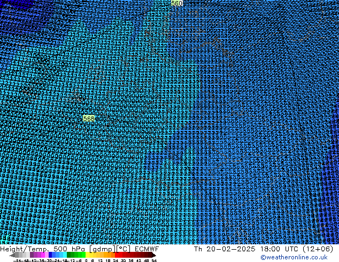This screenshot has width=339, height=262.
Task: Click the 18:00 UTC (12+06) forecast time
Action: pos(297,249)
